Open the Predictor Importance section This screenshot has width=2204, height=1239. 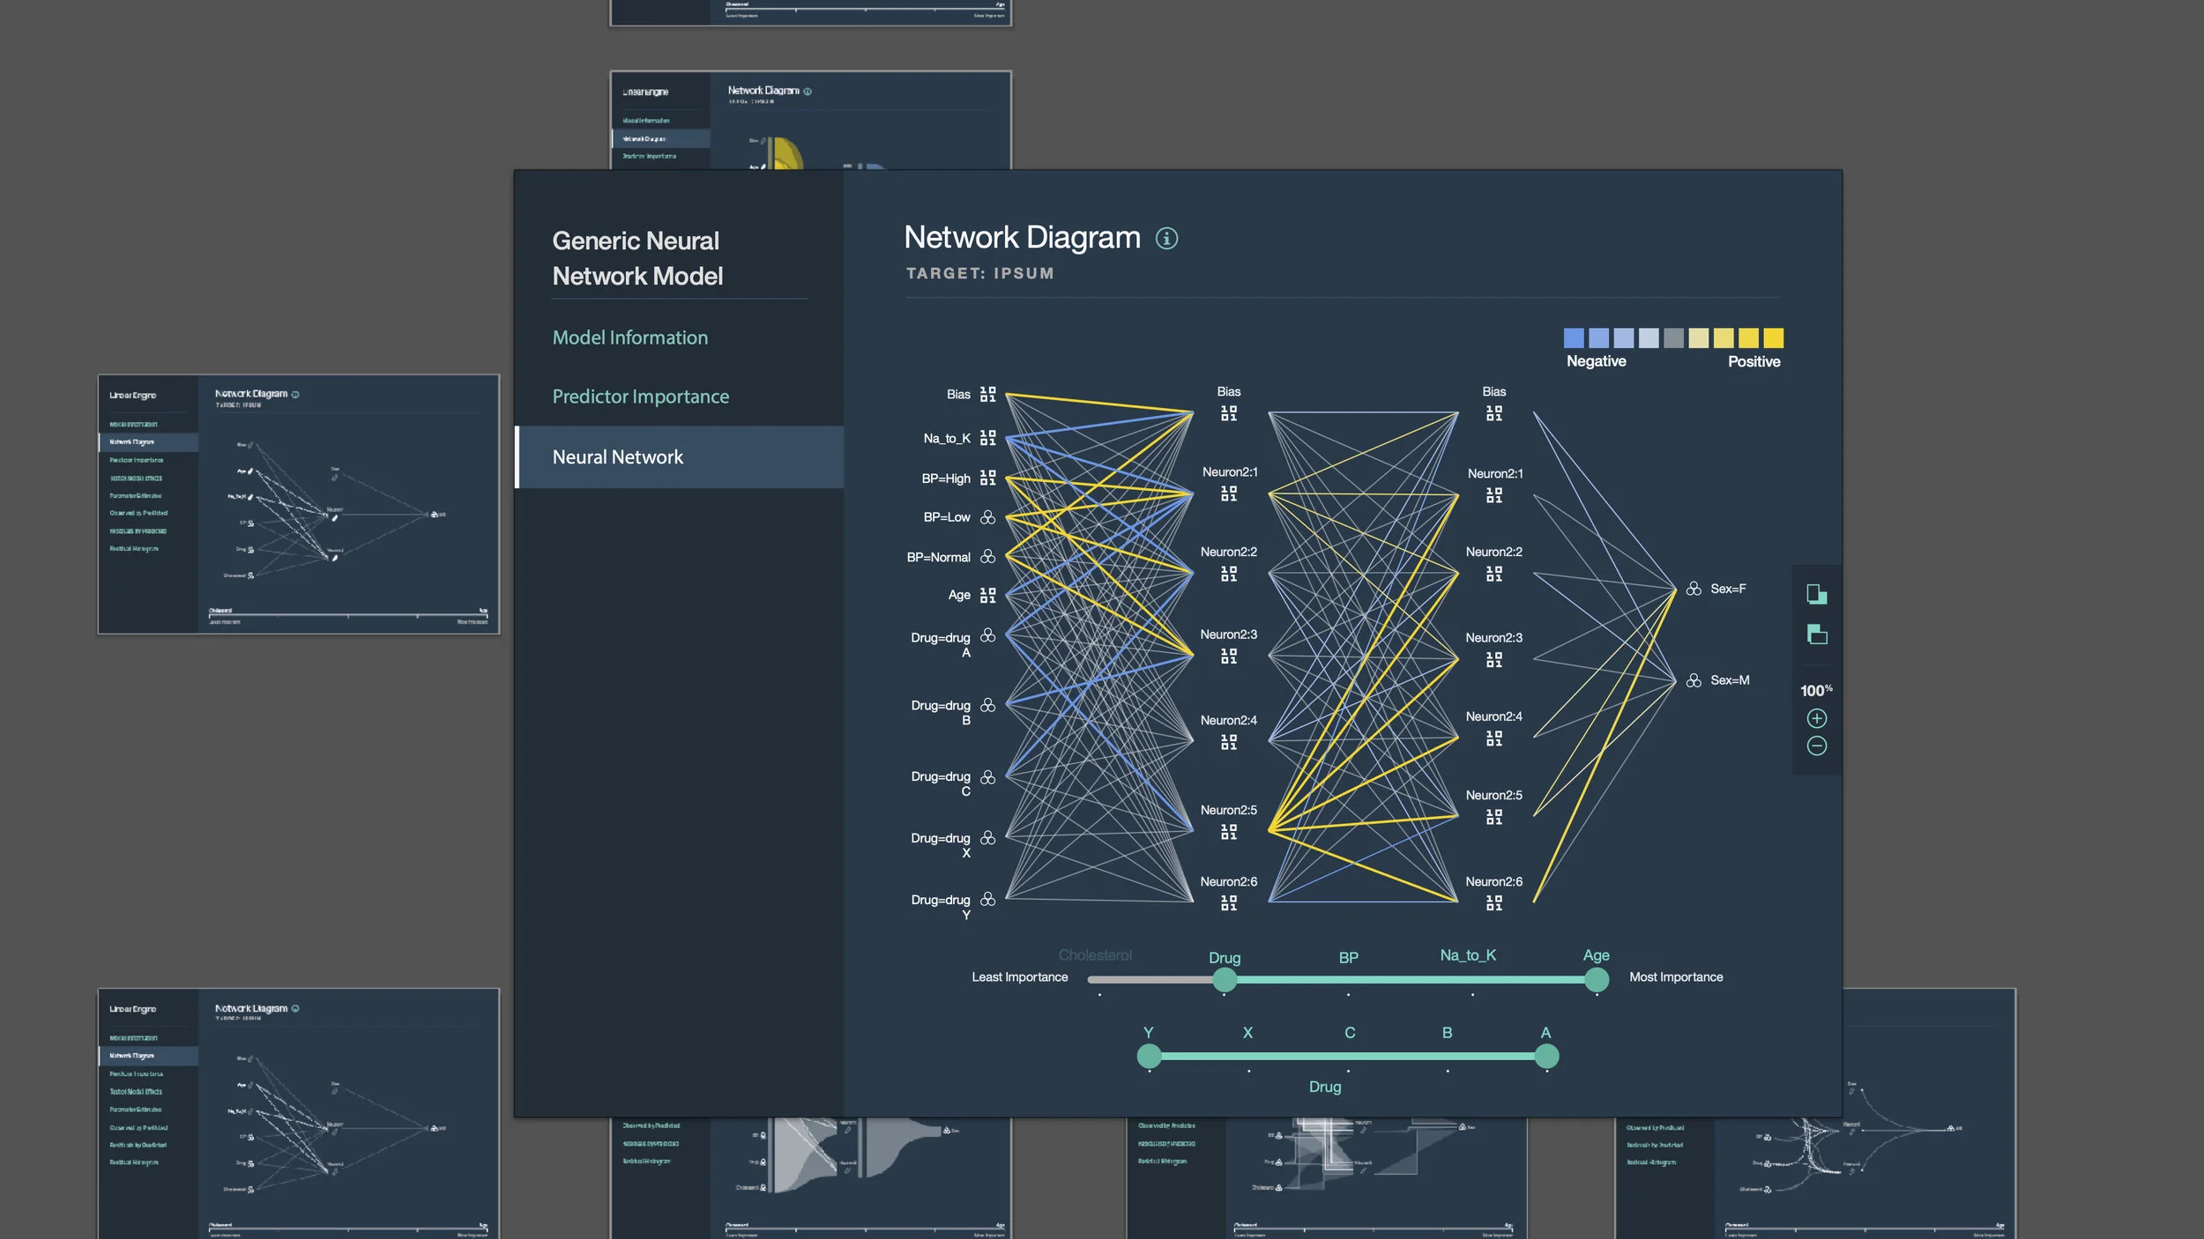[x=641, y=397]
